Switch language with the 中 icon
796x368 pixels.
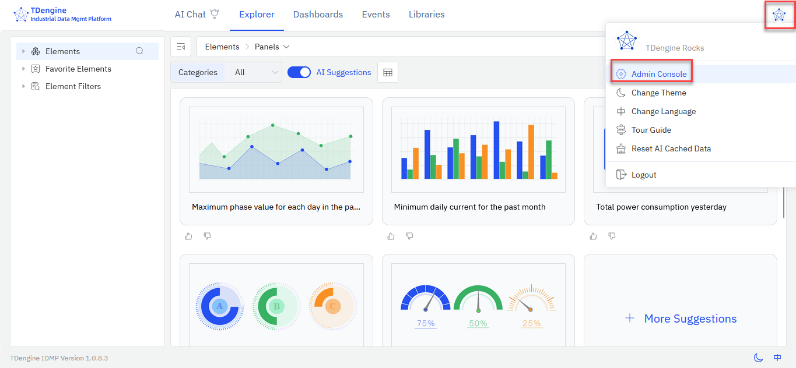tap(777, 358)
